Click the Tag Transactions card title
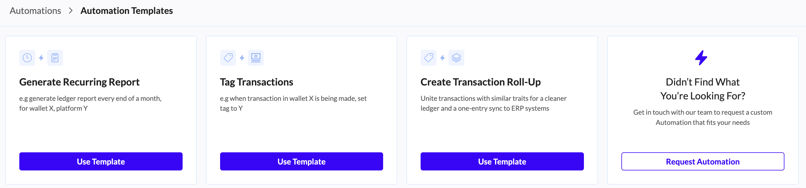This screenshot has width=806, height=188. (256, 82)
